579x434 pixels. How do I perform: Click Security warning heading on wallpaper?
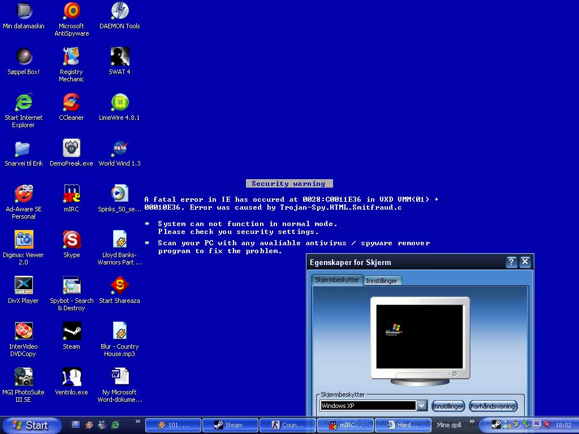[289, 184]
